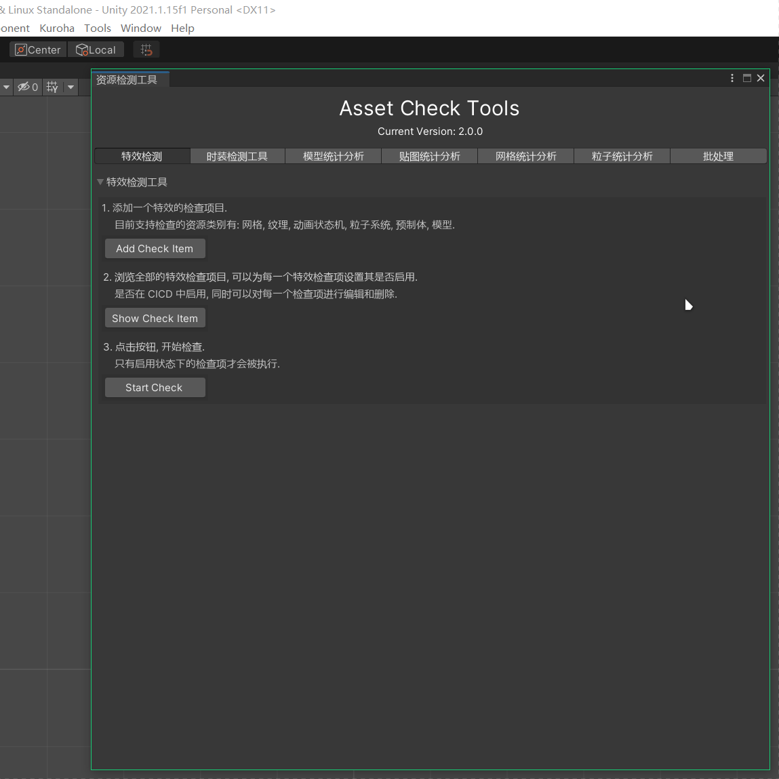Screen dimensions: 779x779
Task: Collapse the 特效检测工具 foldout triangle
Action: [100, 182]
